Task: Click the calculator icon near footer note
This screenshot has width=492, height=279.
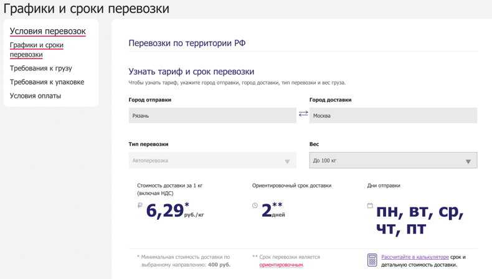Action: tap(372, 260)
